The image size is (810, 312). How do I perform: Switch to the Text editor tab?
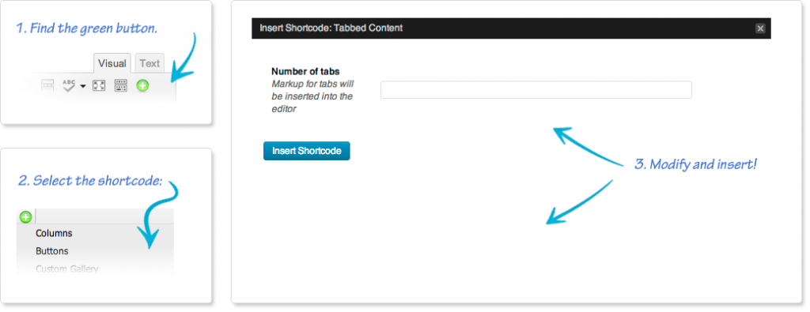point(150,63)
